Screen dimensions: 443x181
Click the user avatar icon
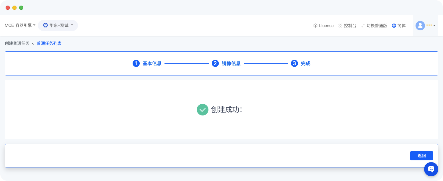pyautogui.click(x=420, y=25)
